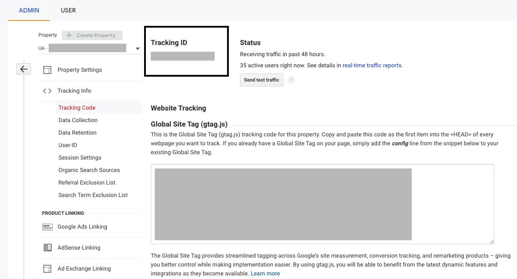
Task: Open Session Settings
Action: (80, 158)
